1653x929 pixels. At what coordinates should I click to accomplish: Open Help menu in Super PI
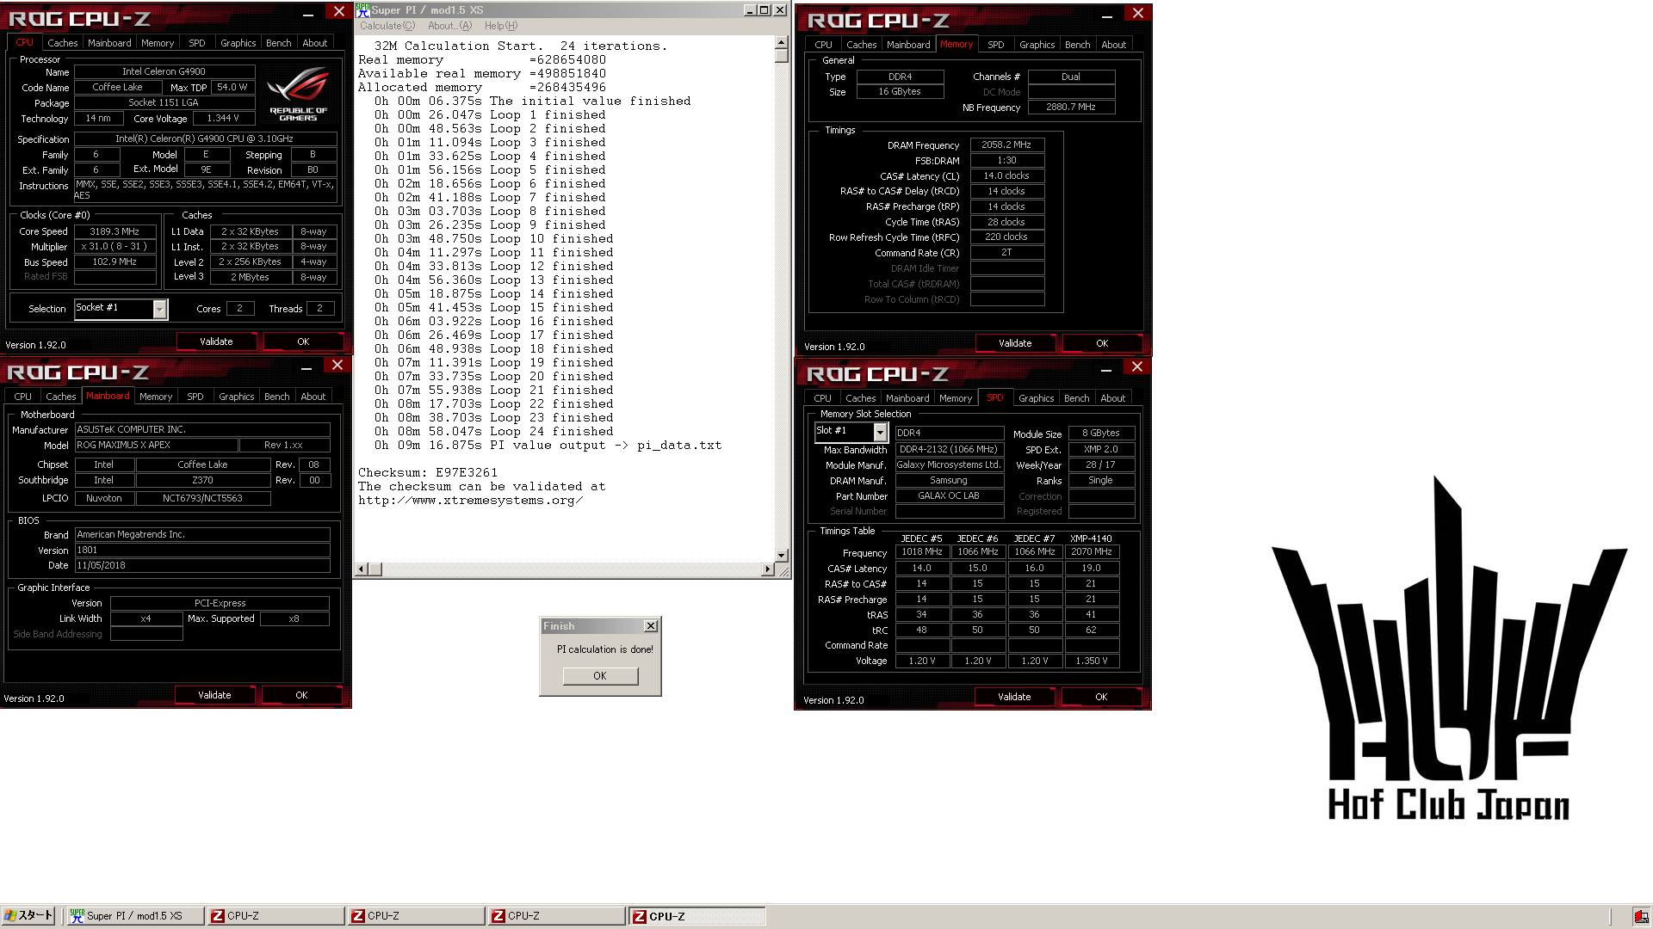501,26
